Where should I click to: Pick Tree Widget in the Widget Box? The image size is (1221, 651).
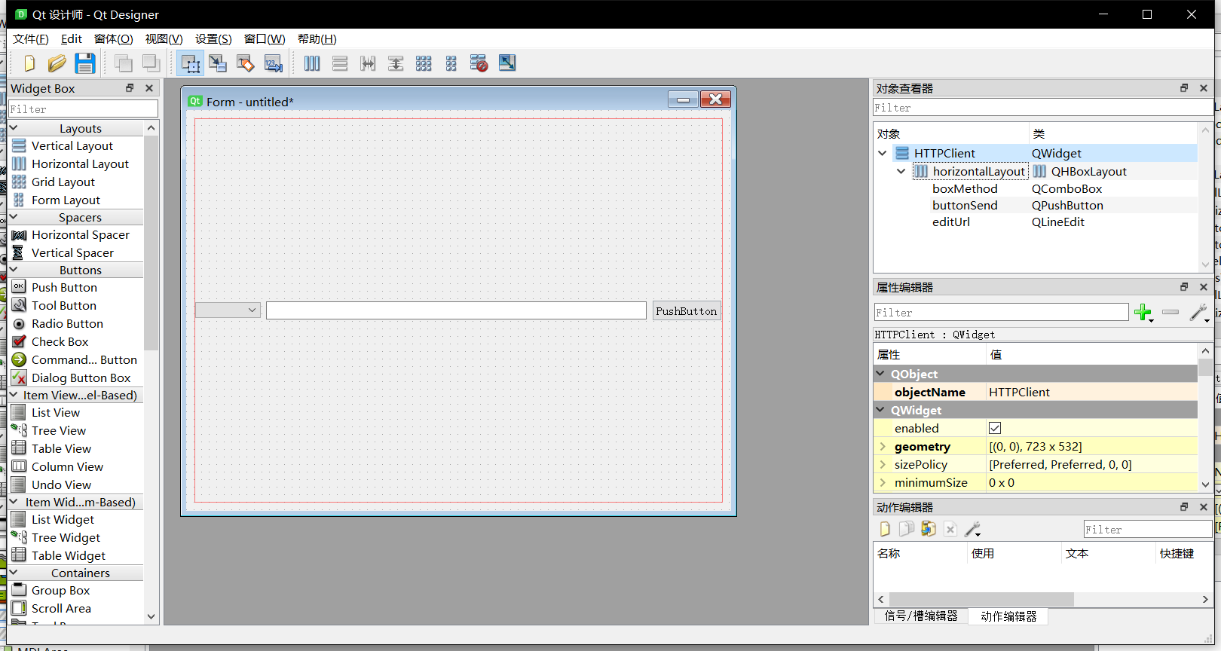pos(66,537)
